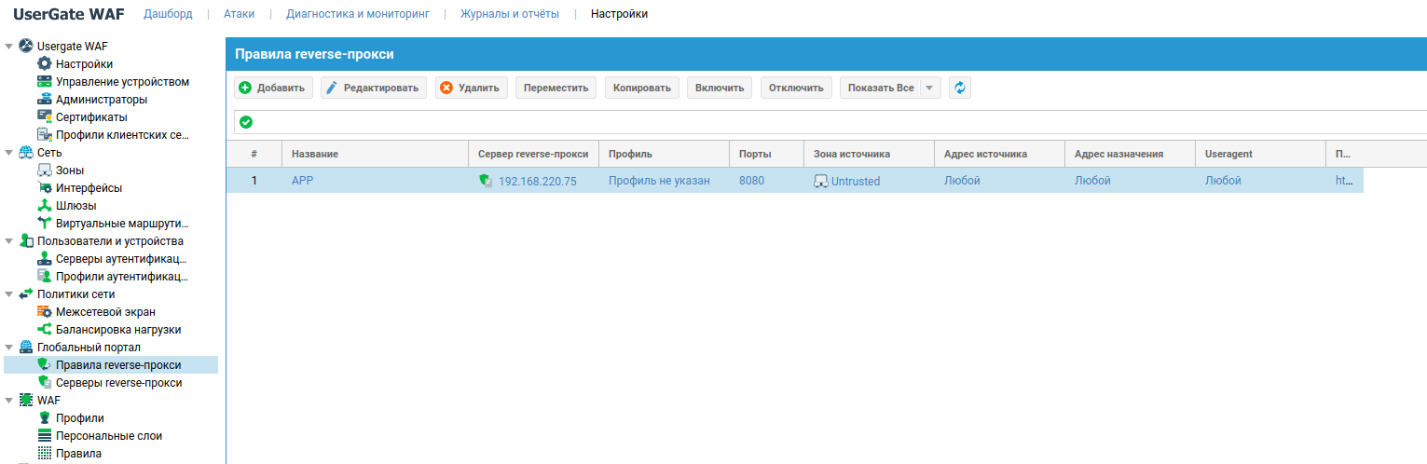This screenshot has width=1427, height=464.
Task: Click the Настройки gear icon in sidebar
Action: coord(44,64)
